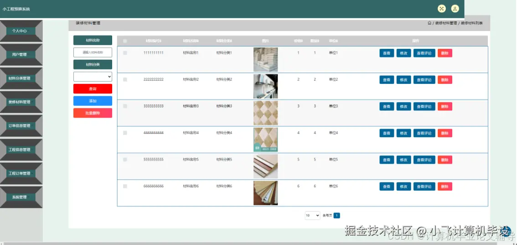Click 查看评论 for 材料名称1 row
The width and height of the screenshot is (517, 245).
coord(424,53)
